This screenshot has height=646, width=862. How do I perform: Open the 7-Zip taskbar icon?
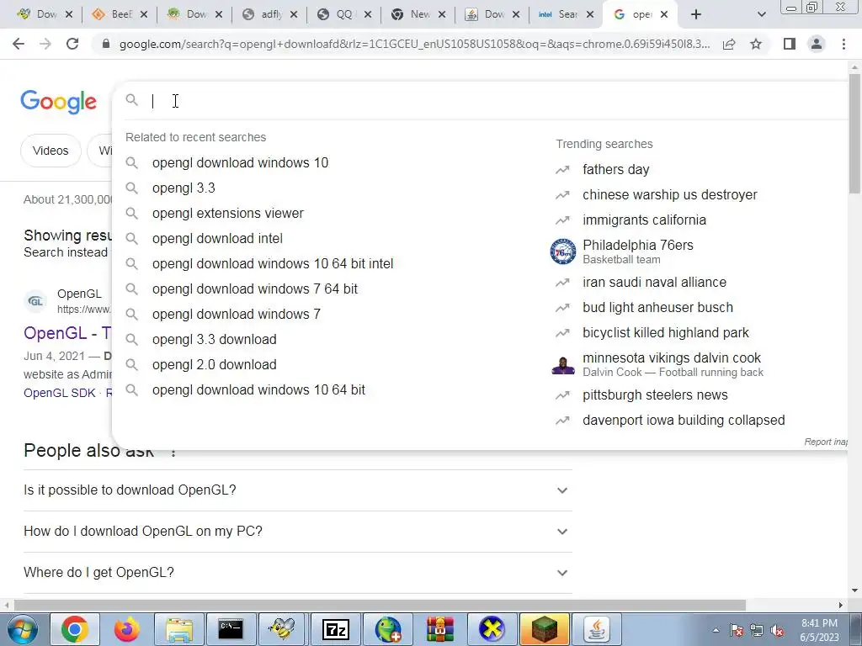point(336,629)
